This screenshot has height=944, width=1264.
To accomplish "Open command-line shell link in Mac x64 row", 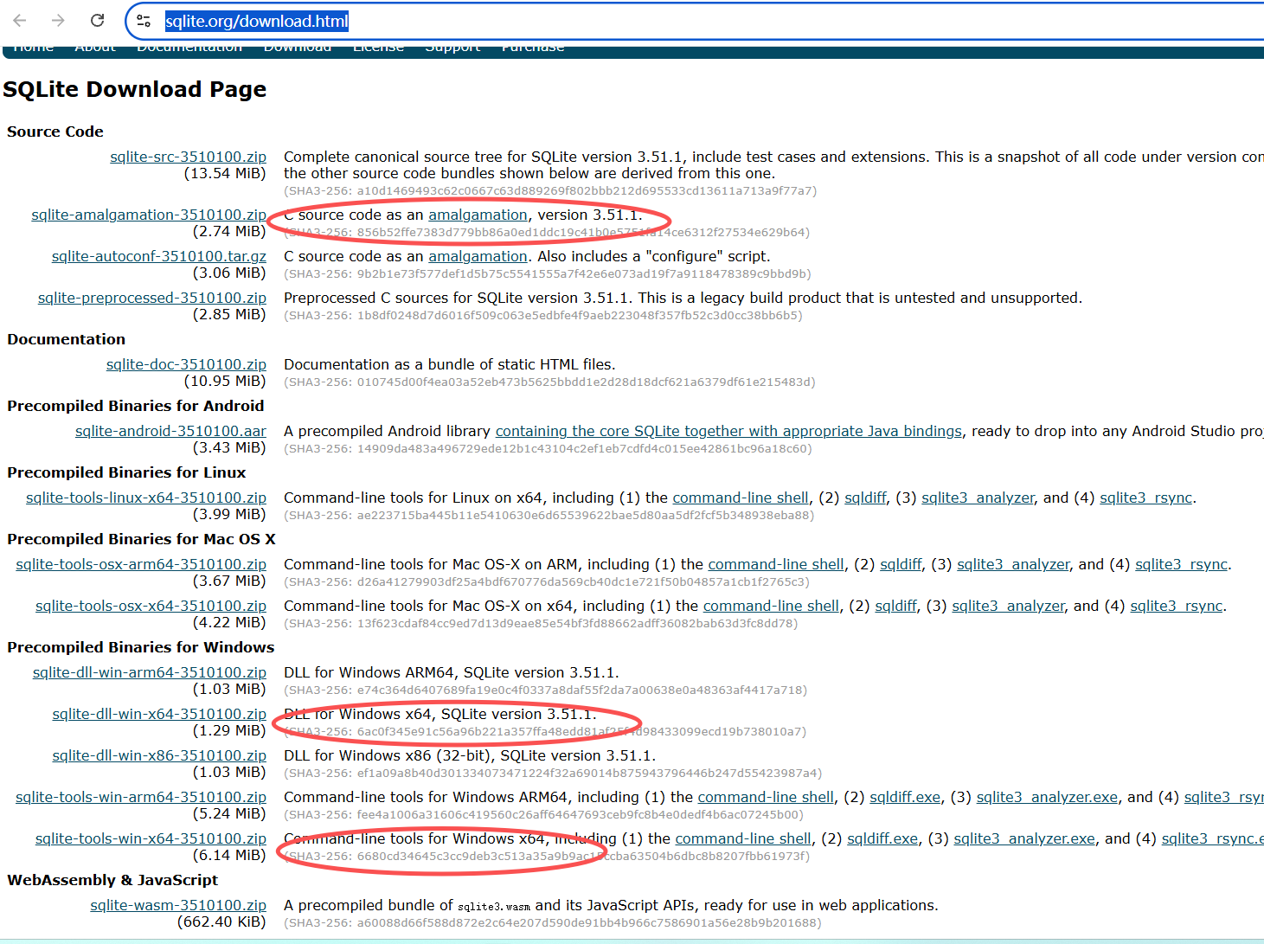I will coord(771,606).
